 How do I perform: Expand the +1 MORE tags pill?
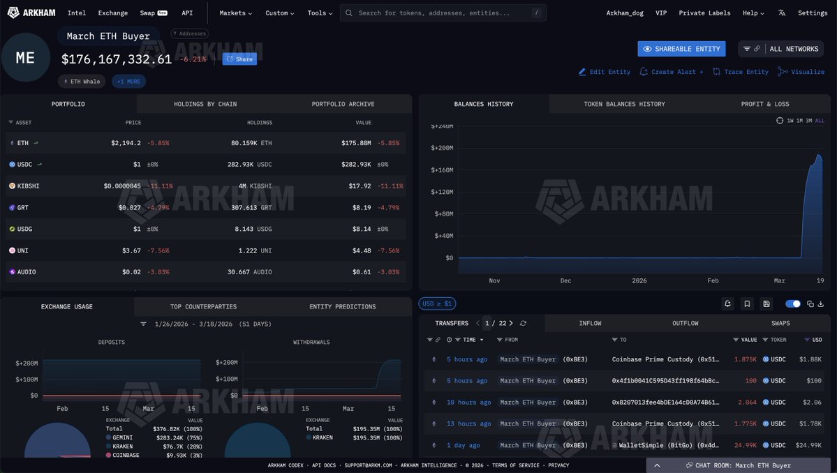pyautogui.click(x=128, y=82)
